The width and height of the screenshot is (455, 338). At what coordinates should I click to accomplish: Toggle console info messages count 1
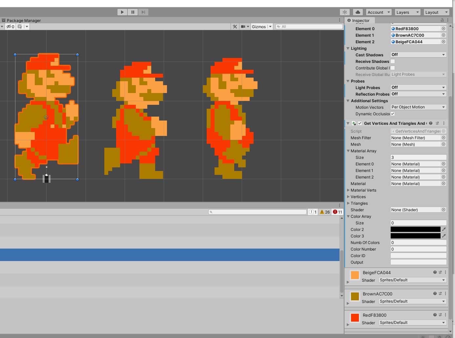(313, 212)
